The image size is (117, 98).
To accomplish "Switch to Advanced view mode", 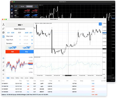I will 29,6.
